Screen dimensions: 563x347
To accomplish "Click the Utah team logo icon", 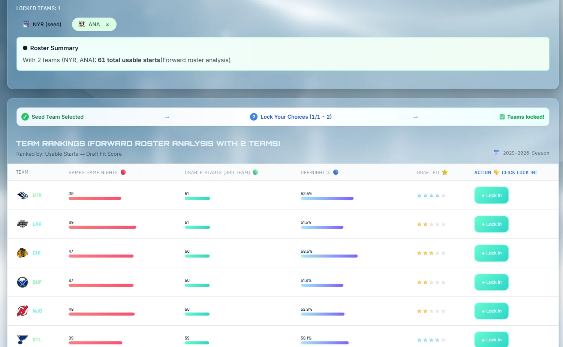I will click(x=22, y=195).
